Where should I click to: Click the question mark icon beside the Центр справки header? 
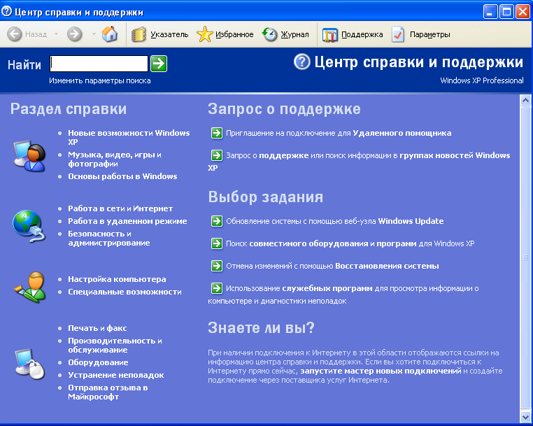click(x=302, y=62)
